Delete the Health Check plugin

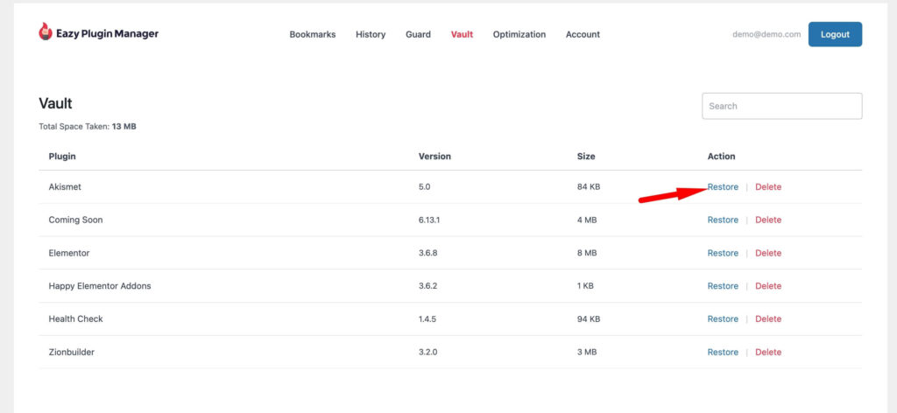[767, 318]
